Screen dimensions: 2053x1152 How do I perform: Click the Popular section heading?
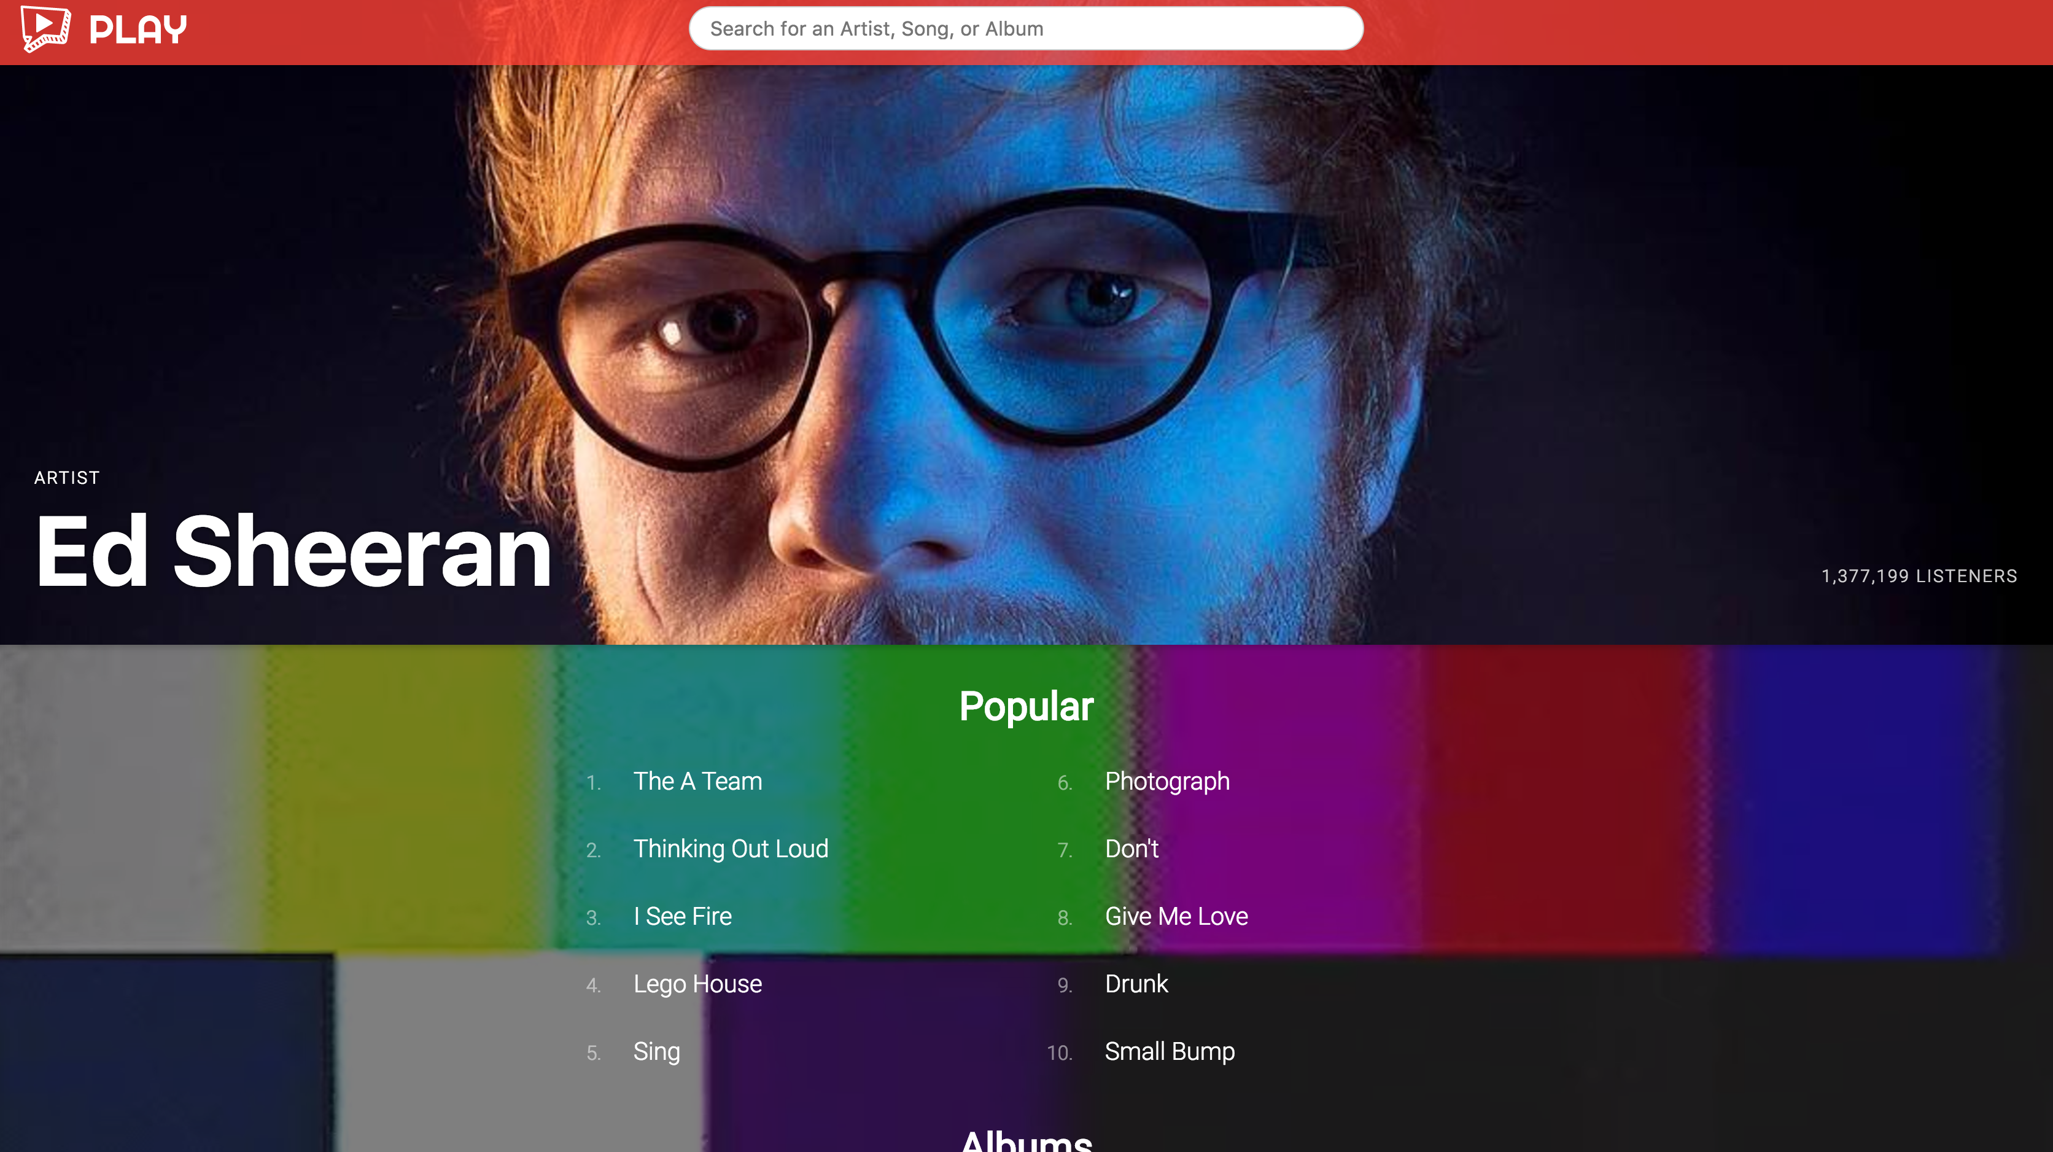pos(1026,706)
